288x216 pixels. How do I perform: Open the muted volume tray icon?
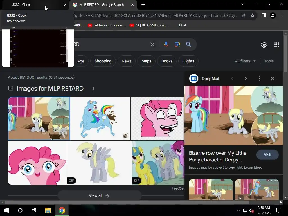coord(252,210)
